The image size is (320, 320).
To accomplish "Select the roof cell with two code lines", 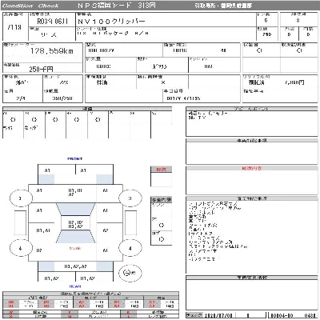I will [x=75, y=223].
